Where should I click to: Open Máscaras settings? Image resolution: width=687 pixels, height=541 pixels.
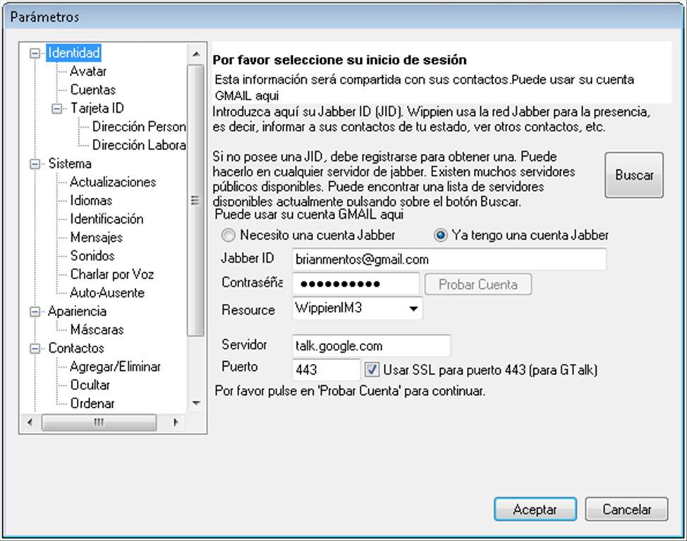point(97,330)
